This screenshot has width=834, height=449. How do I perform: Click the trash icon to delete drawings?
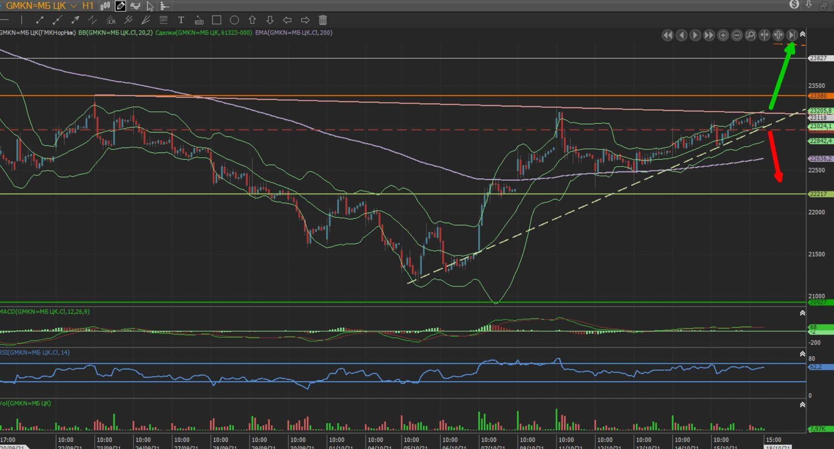323,20
